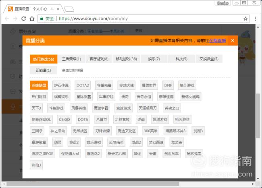Screen dimensions: 262x188
Task: Open the Chrome three-dot menu
Action: click(255, 19)
